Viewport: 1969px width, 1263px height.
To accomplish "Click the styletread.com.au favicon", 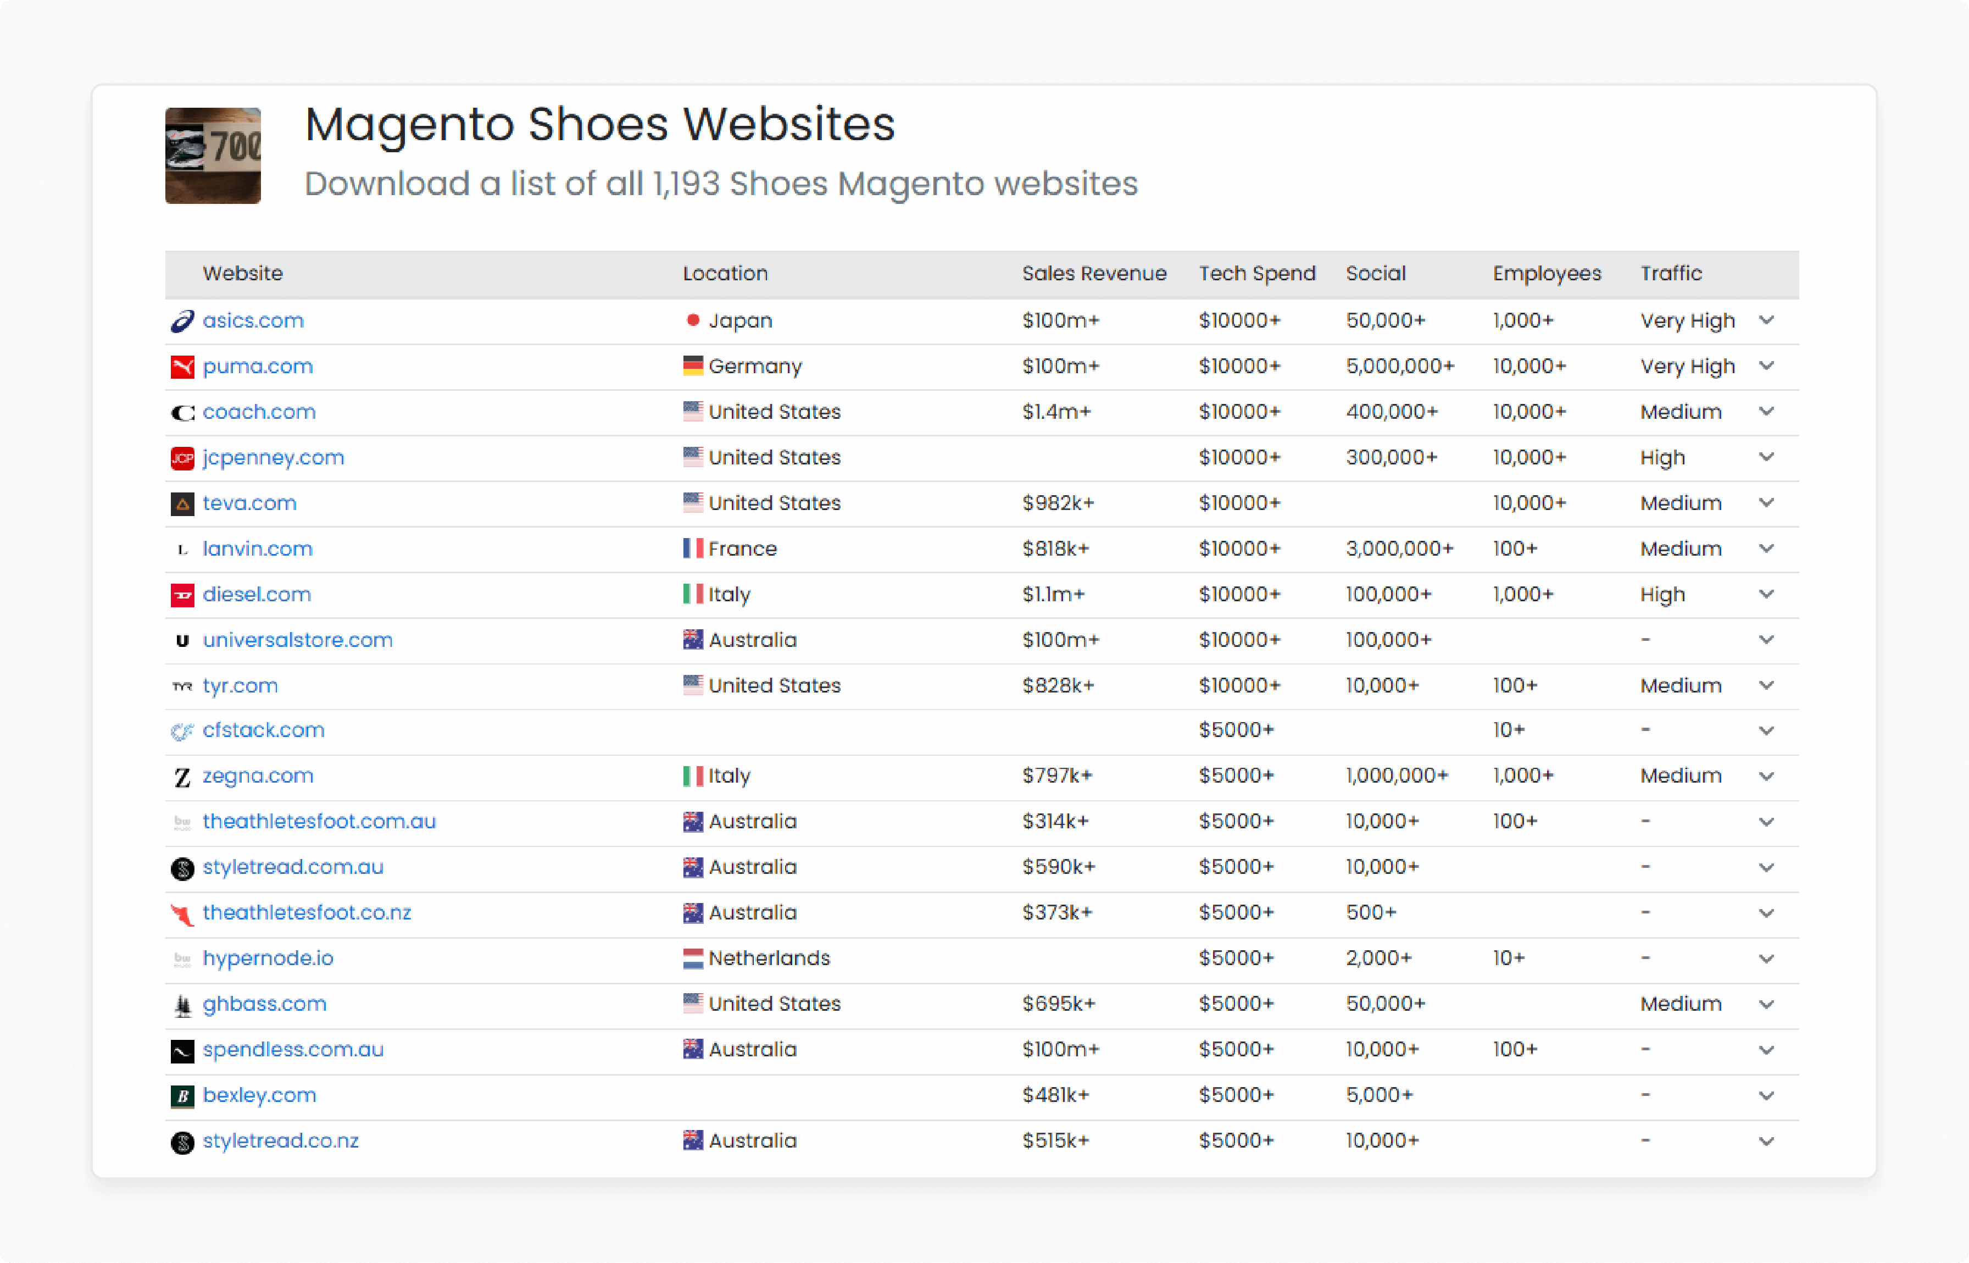I will 182,868.
